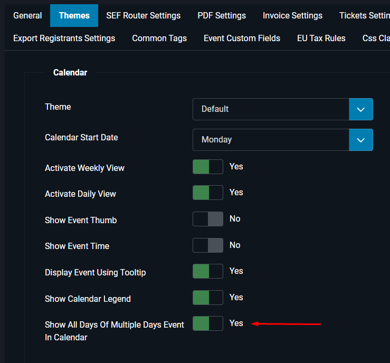Click the Display Event Using Tooltip label

(96, 272)
